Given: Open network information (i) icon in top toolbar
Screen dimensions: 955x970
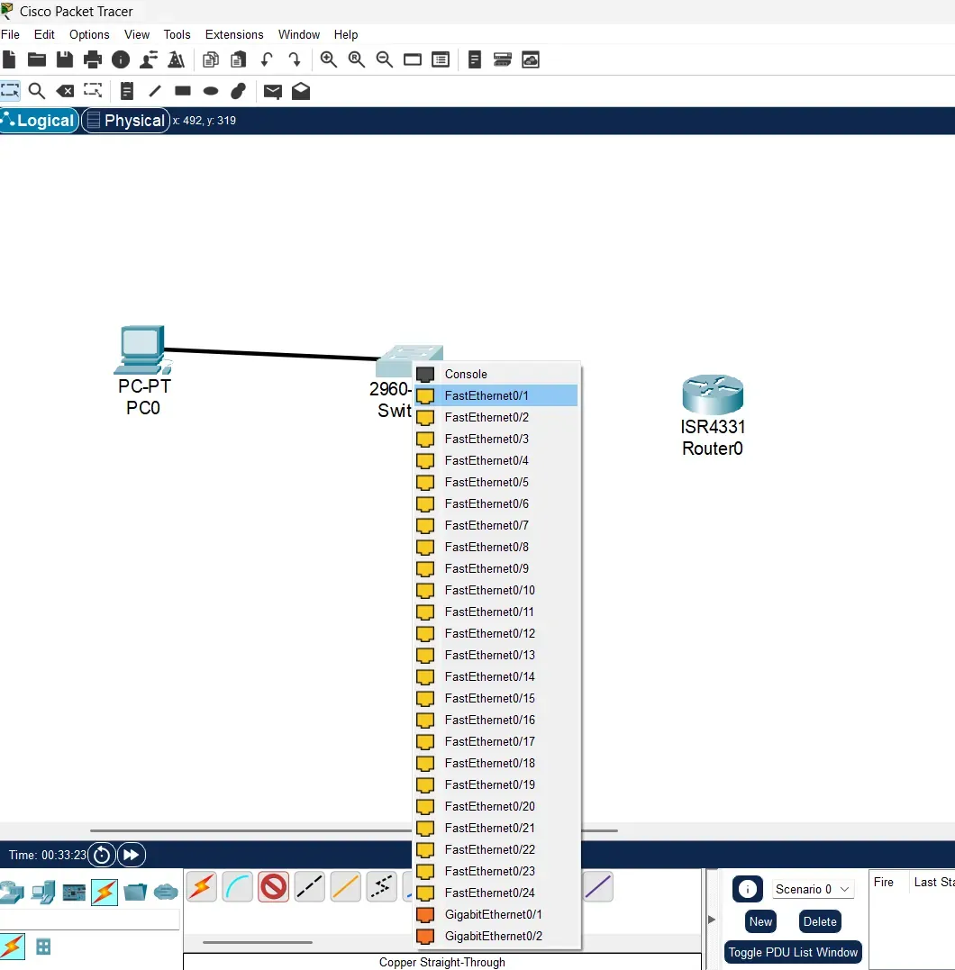Looking at the screenshot, I should 121,60.
